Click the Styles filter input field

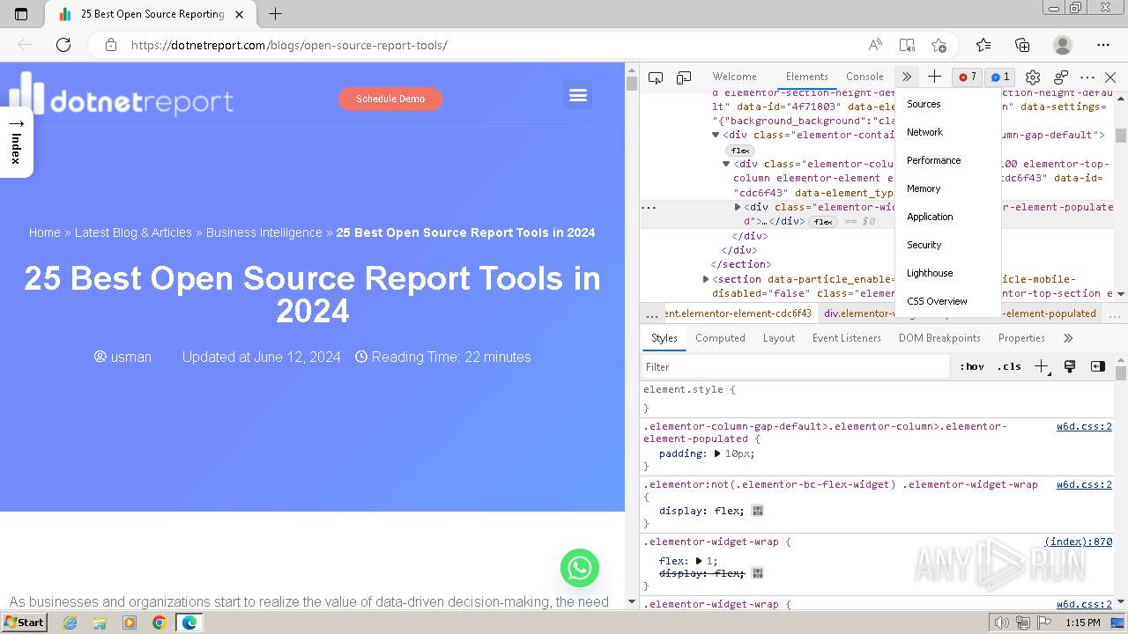tap(795, 366)
